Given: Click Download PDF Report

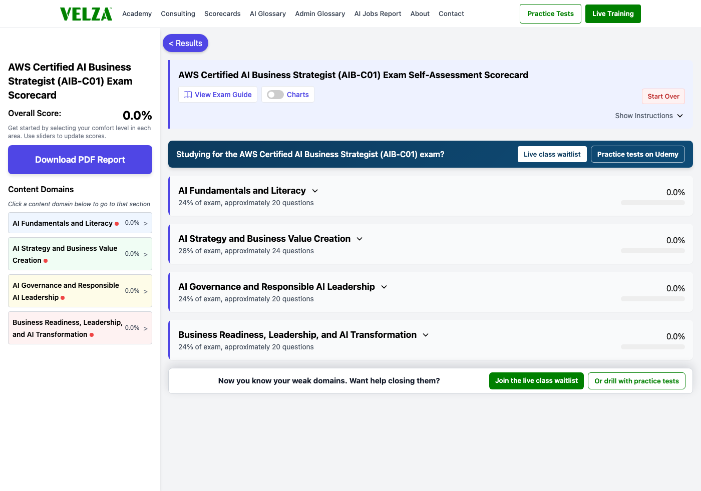Looking at the screenshot, I should (80, 160).
